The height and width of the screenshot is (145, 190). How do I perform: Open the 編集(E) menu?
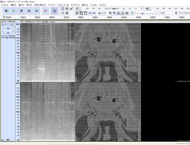pos(13,5)
